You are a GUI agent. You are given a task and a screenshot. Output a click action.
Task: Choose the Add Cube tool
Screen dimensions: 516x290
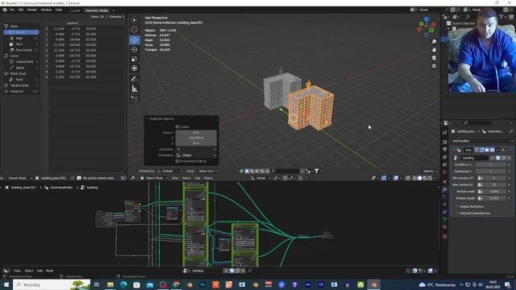[135, 99]
